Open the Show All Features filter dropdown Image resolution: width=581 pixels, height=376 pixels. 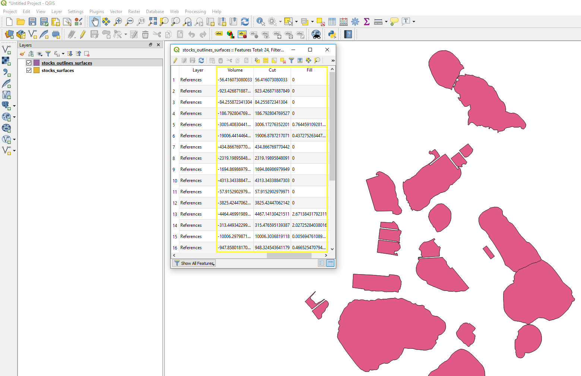coord(194,263)
